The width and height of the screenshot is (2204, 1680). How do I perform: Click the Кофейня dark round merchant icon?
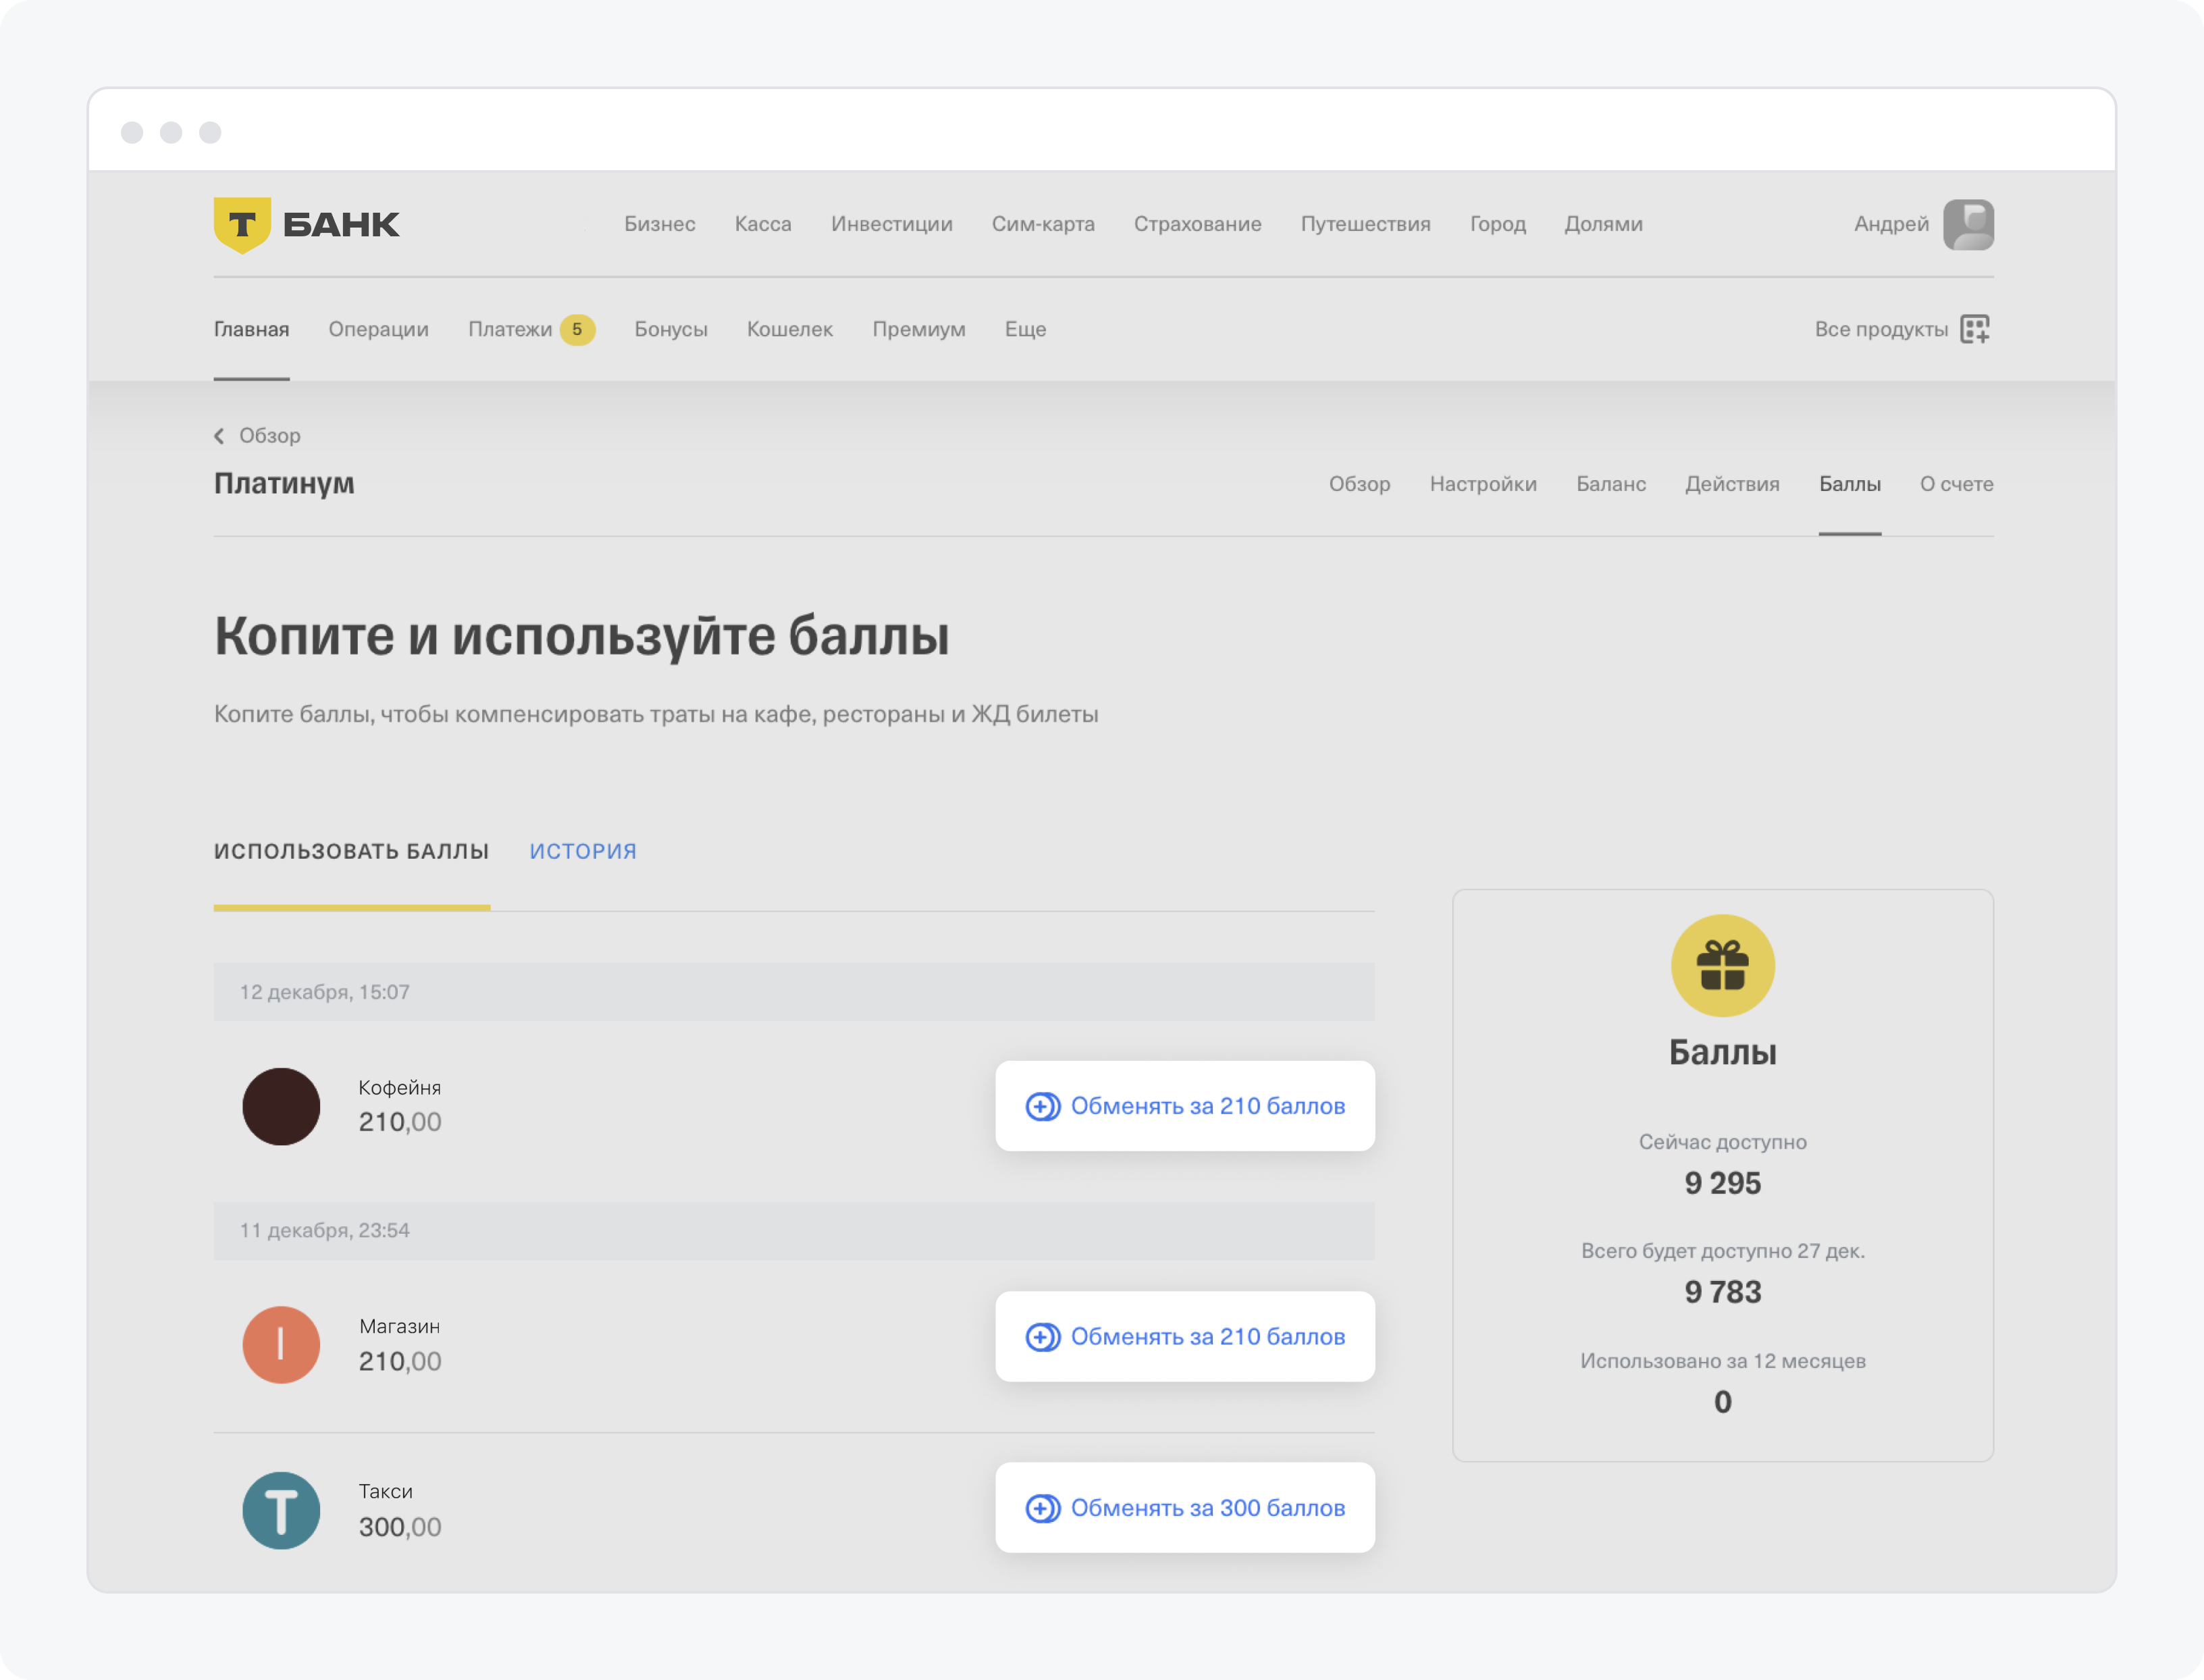pos(281,1106)
